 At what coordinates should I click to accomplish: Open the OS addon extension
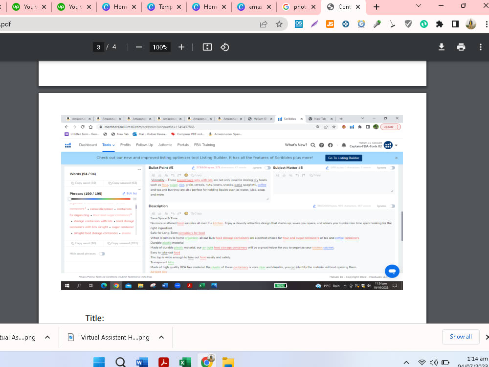pos(298,24)
